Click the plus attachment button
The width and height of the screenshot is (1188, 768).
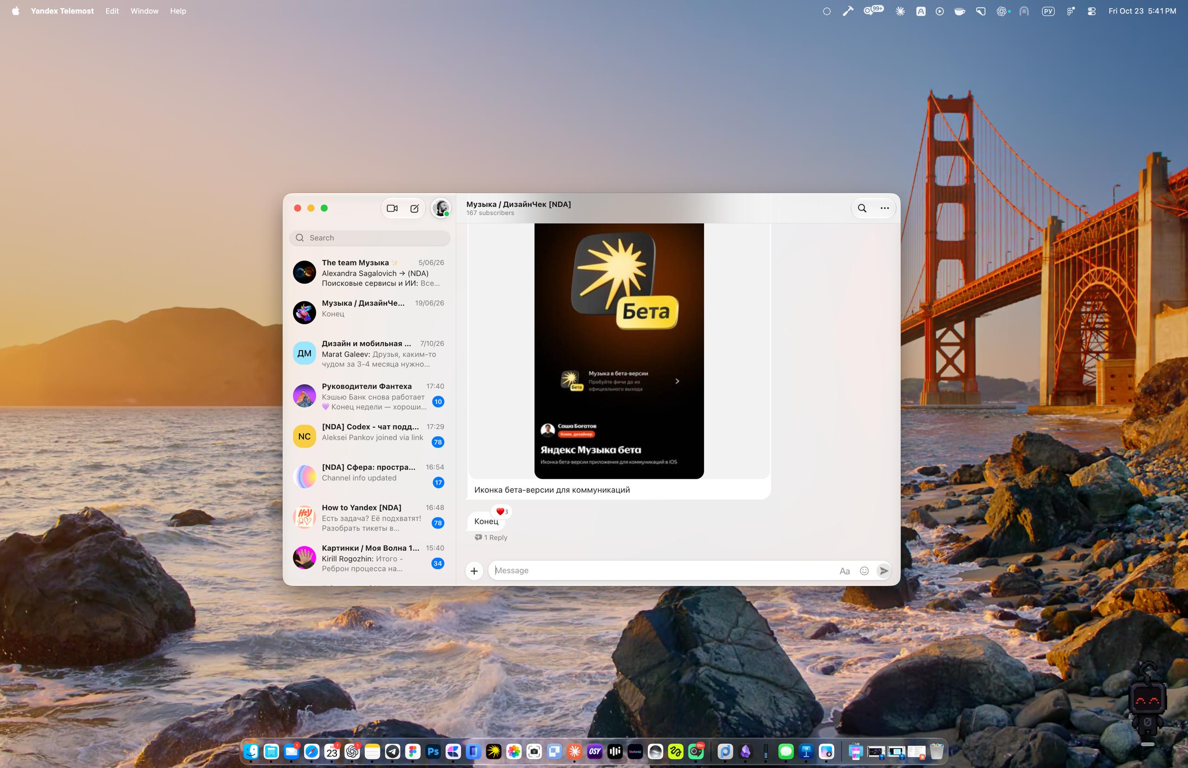point(474,570)
